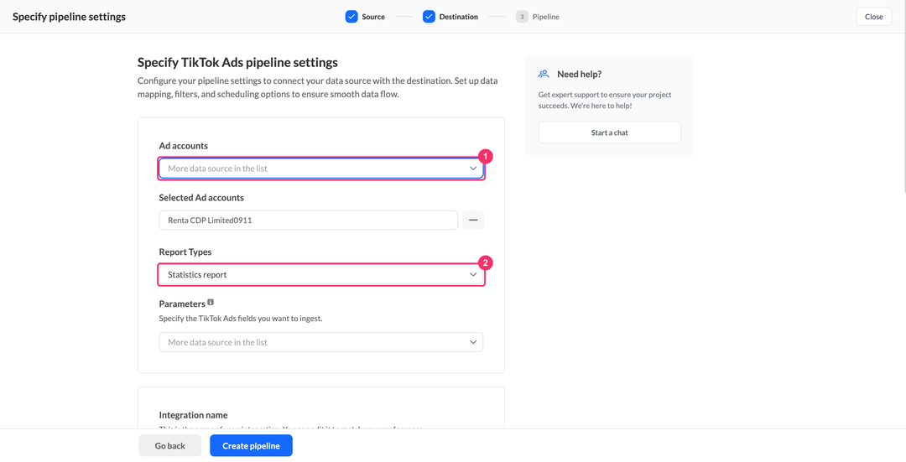Viewport: 906px width, 462px height.
Task: Toggle the Destination step checkmark
Action: [x=429, y=17]
